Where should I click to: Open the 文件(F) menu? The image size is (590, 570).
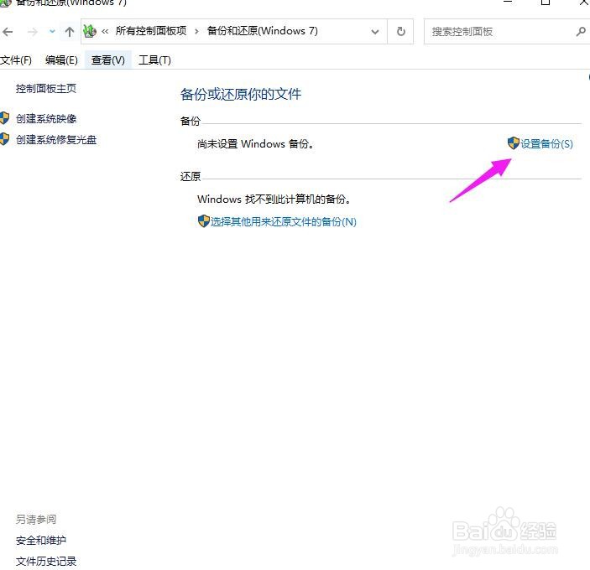[16, 60]
